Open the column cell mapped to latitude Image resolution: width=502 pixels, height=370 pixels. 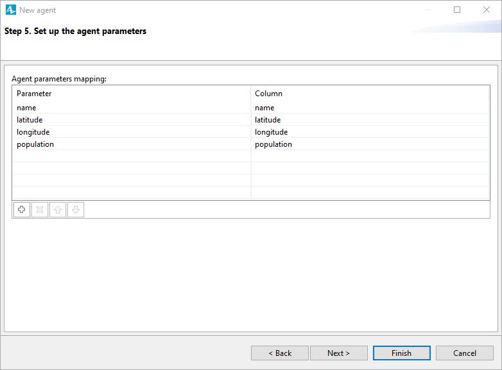click(370, 120)
